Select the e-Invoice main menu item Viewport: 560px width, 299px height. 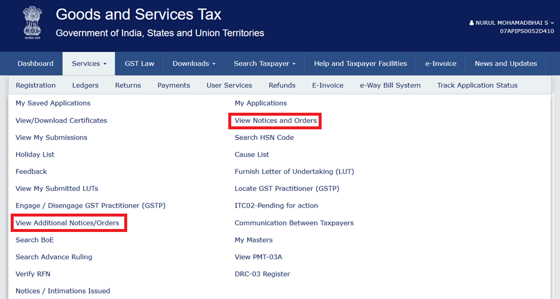441,63
